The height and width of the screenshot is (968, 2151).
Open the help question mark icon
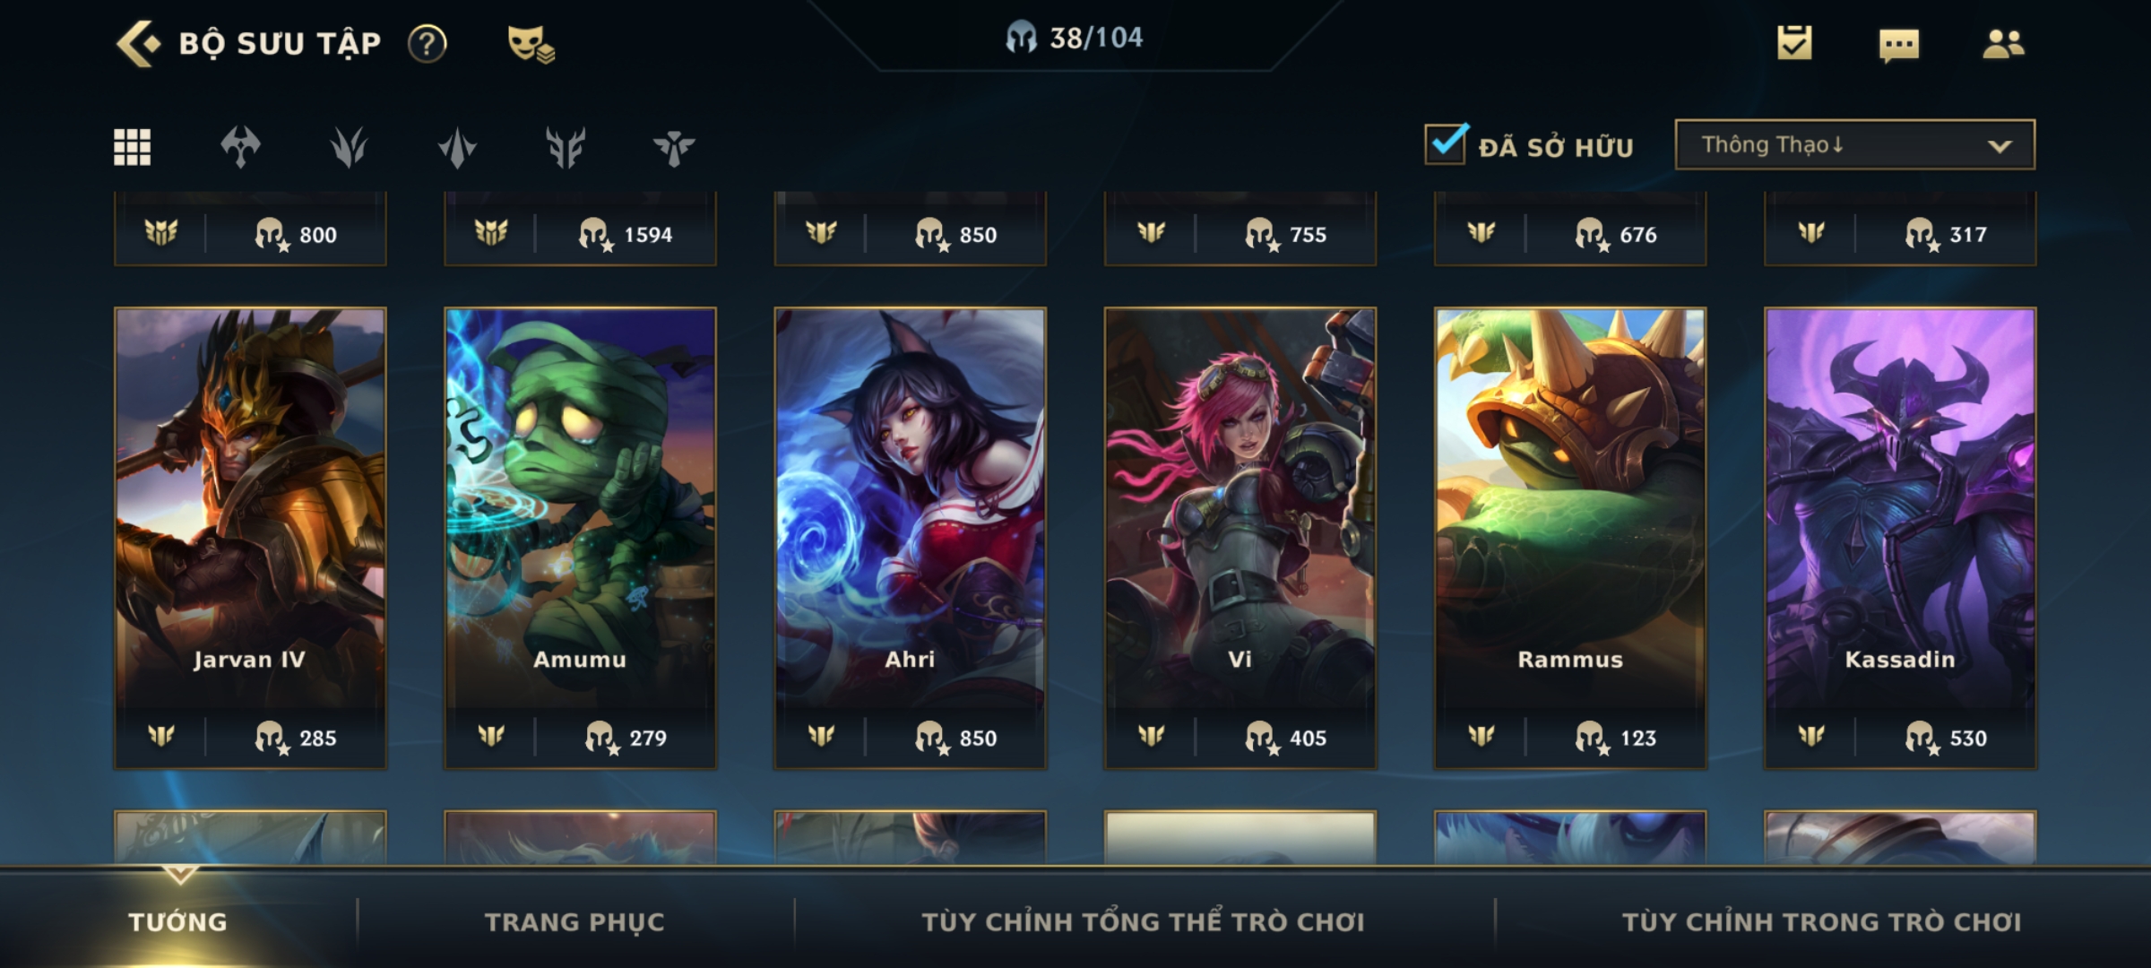click(428, 43)
